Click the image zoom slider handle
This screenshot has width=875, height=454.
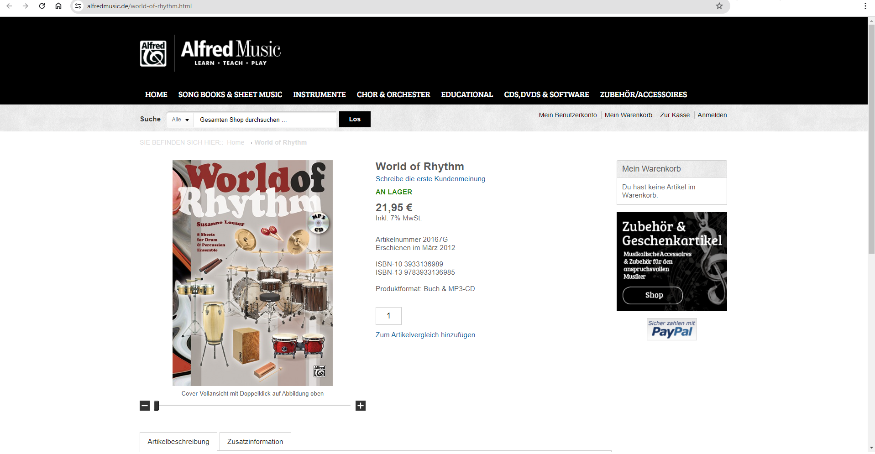(157, 406)
